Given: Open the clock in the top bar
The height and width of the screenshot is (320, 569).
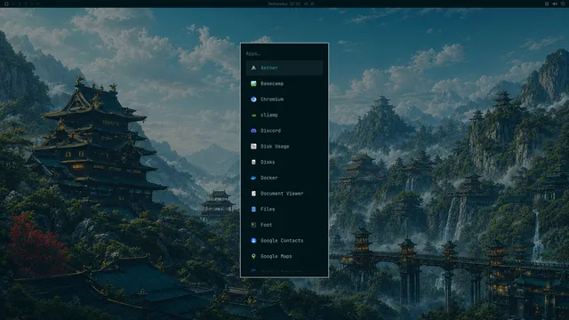Looking at the screenshot, I should point(284,4).
